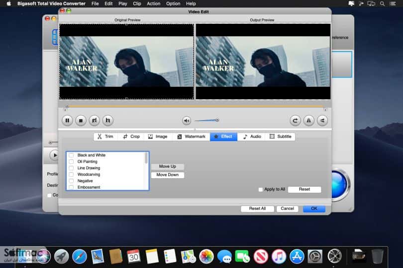Screen dimensions: 403x268
Task: Open the Audio tab
Action: click(x=252, y=136)
